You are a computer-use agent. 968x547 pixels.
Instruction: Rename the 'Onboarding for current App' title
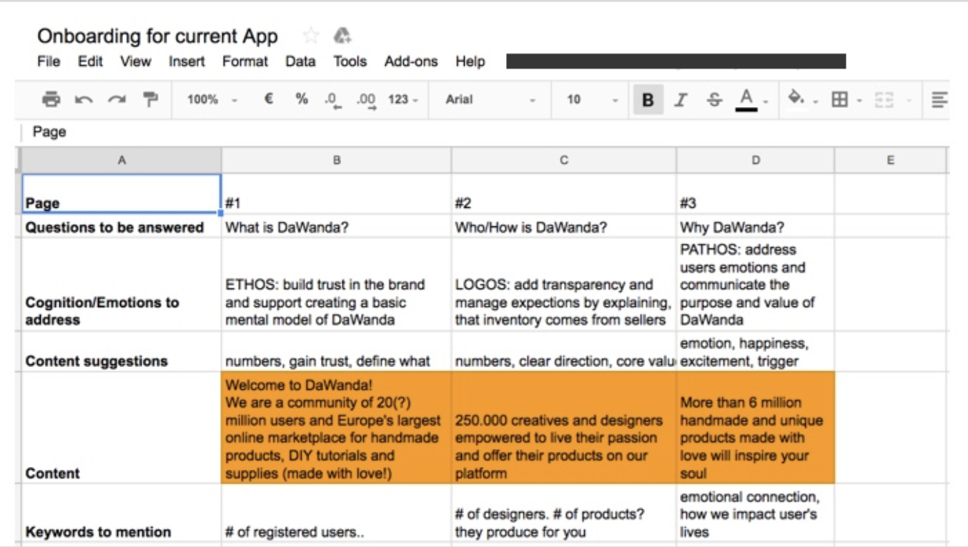pos(157,36)
